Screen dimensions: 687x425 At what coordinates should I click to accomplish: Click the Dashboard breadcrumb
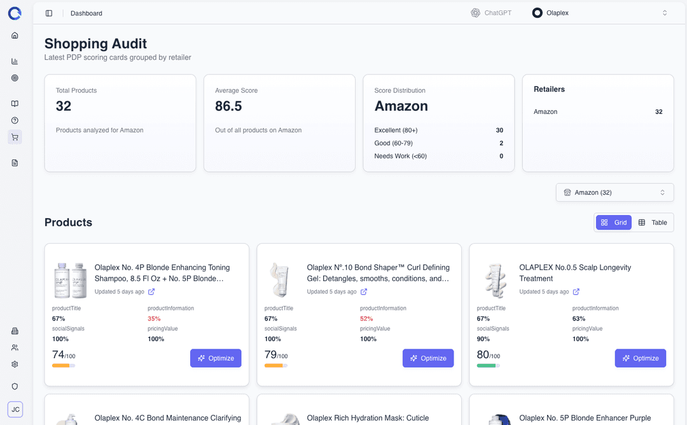coord(87,13)
